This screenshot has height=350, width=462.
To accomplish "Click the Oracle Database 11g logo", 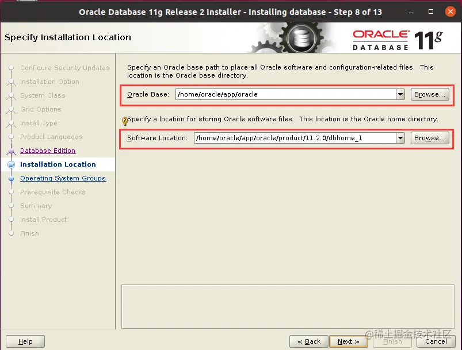I will (x=398, y=40).
